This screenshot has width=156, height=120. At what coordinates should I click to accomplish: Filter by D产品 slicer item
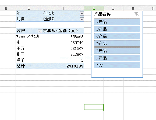[117, 43]
